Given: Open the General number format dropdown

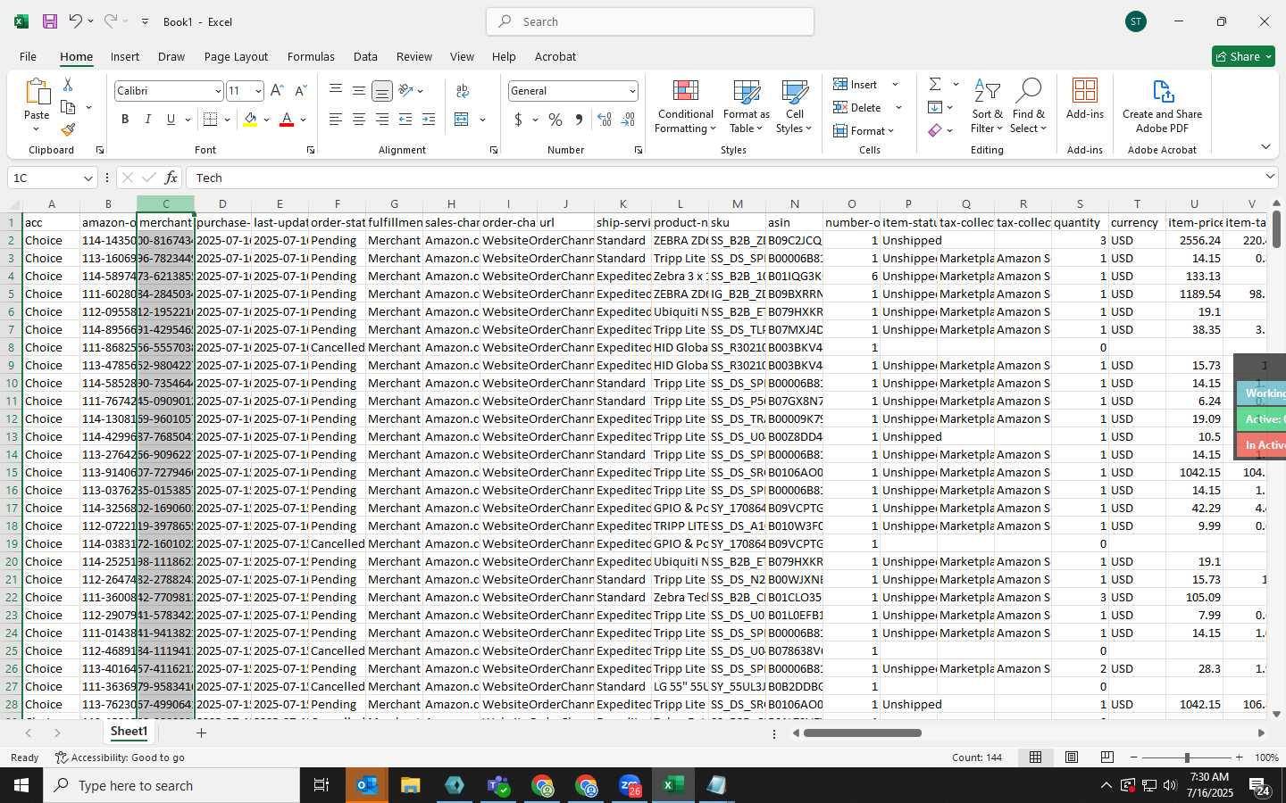Looking at the screenshot, I should tap(632, 91).
